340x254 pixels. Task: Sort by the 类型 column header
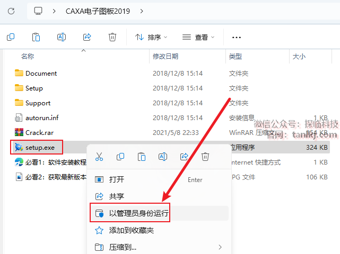click(x=236, y=57)
